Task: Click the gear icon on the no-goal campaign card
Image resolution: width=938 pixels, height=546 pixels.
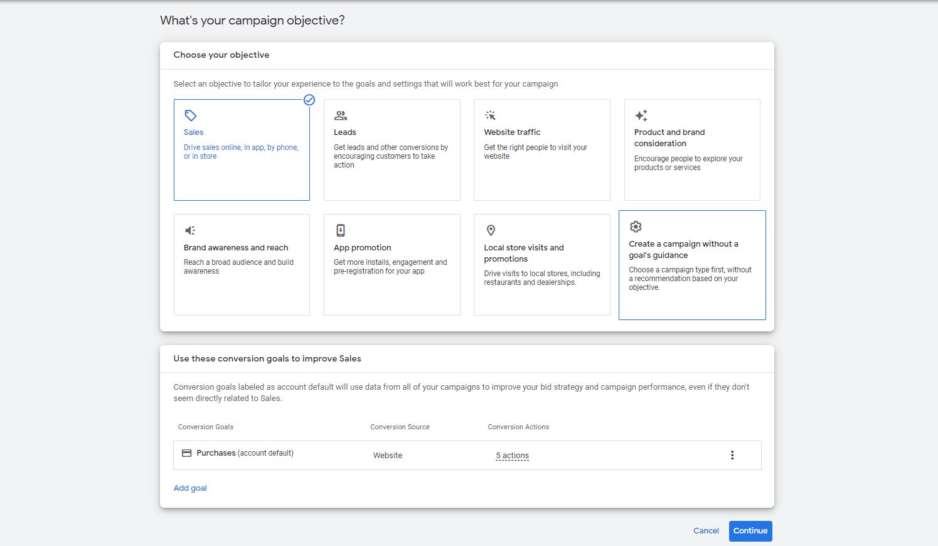Action: click(636, 227)
